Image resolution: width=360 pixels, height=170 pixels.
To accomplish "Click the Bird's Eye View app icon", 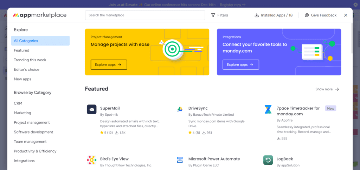I will (92, 160).
